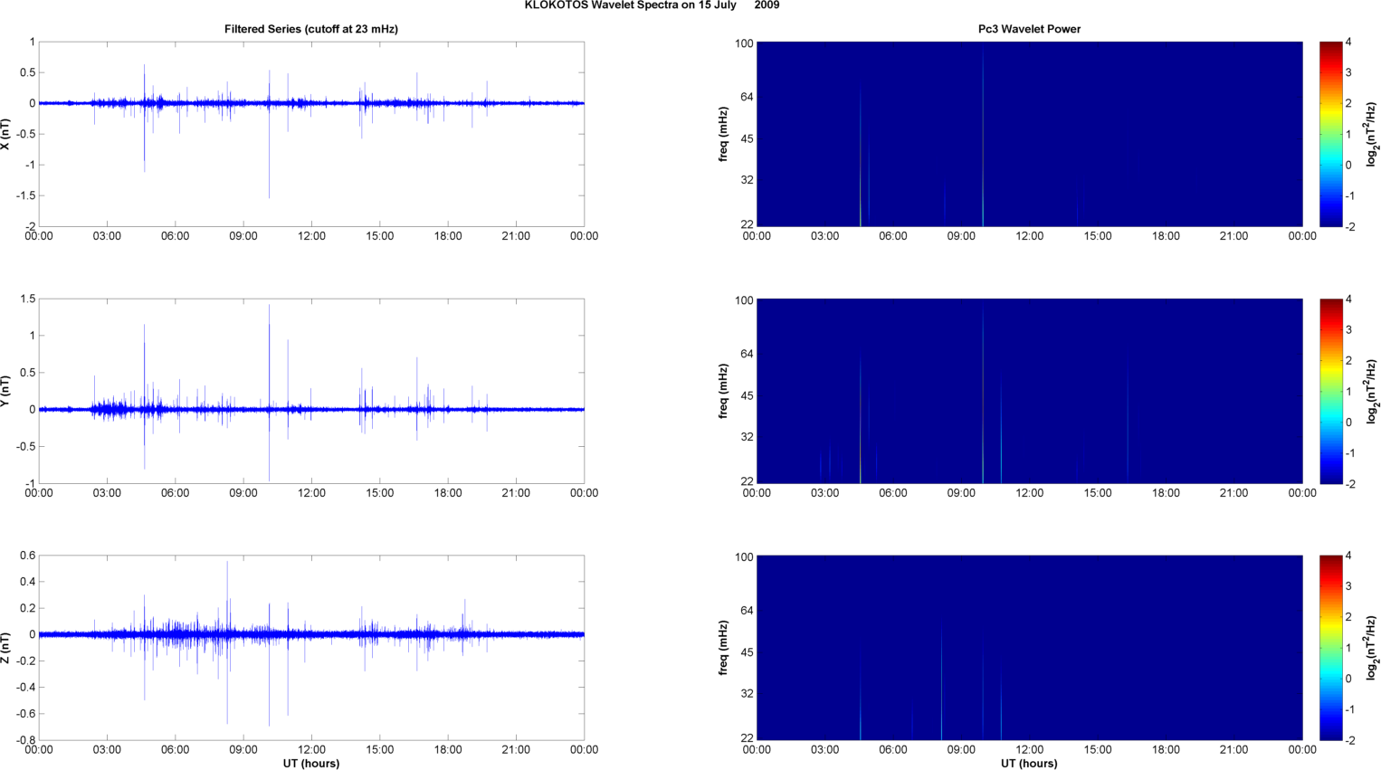Click the tall positive spike near 10:00 in Y plot
This screenshot has width=1381, height=770.
(x=269, y=357)
